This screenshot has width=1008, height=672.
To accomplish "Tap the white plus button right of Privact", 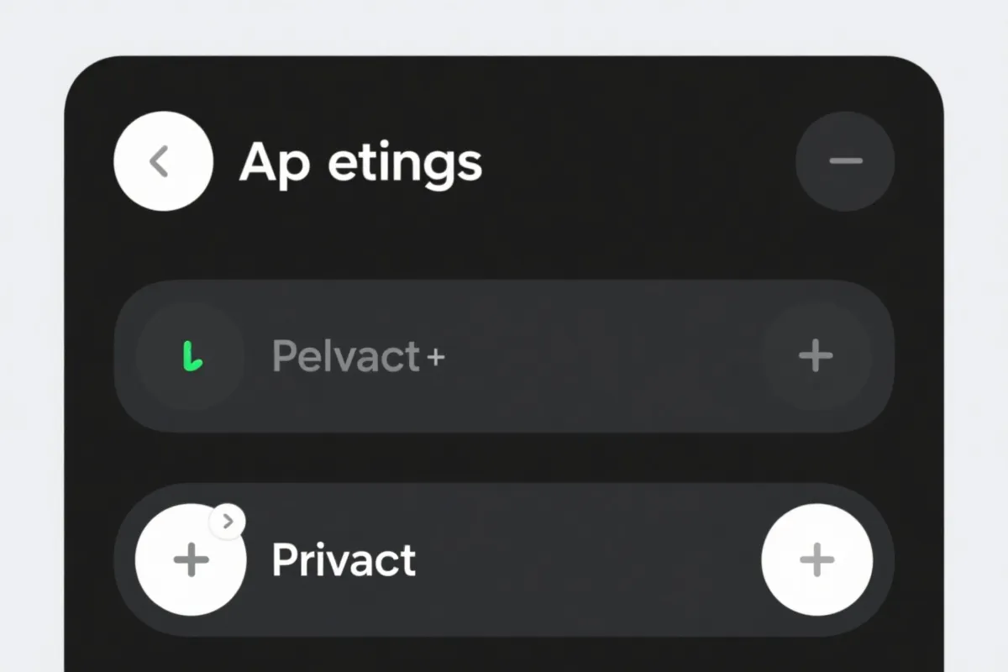I will [x=816, y=560].
